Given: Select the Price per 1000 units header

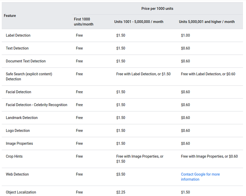Looking at the screenshot, I should tap(157, 9).
